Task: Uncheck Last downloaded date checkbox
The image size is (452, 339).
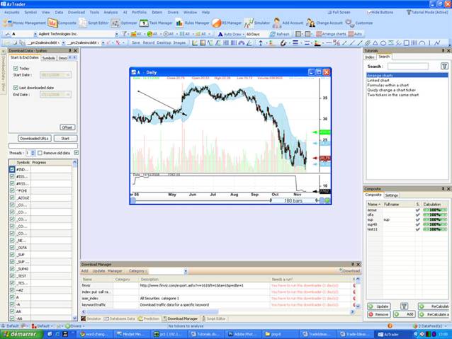Action: [16, 87]
